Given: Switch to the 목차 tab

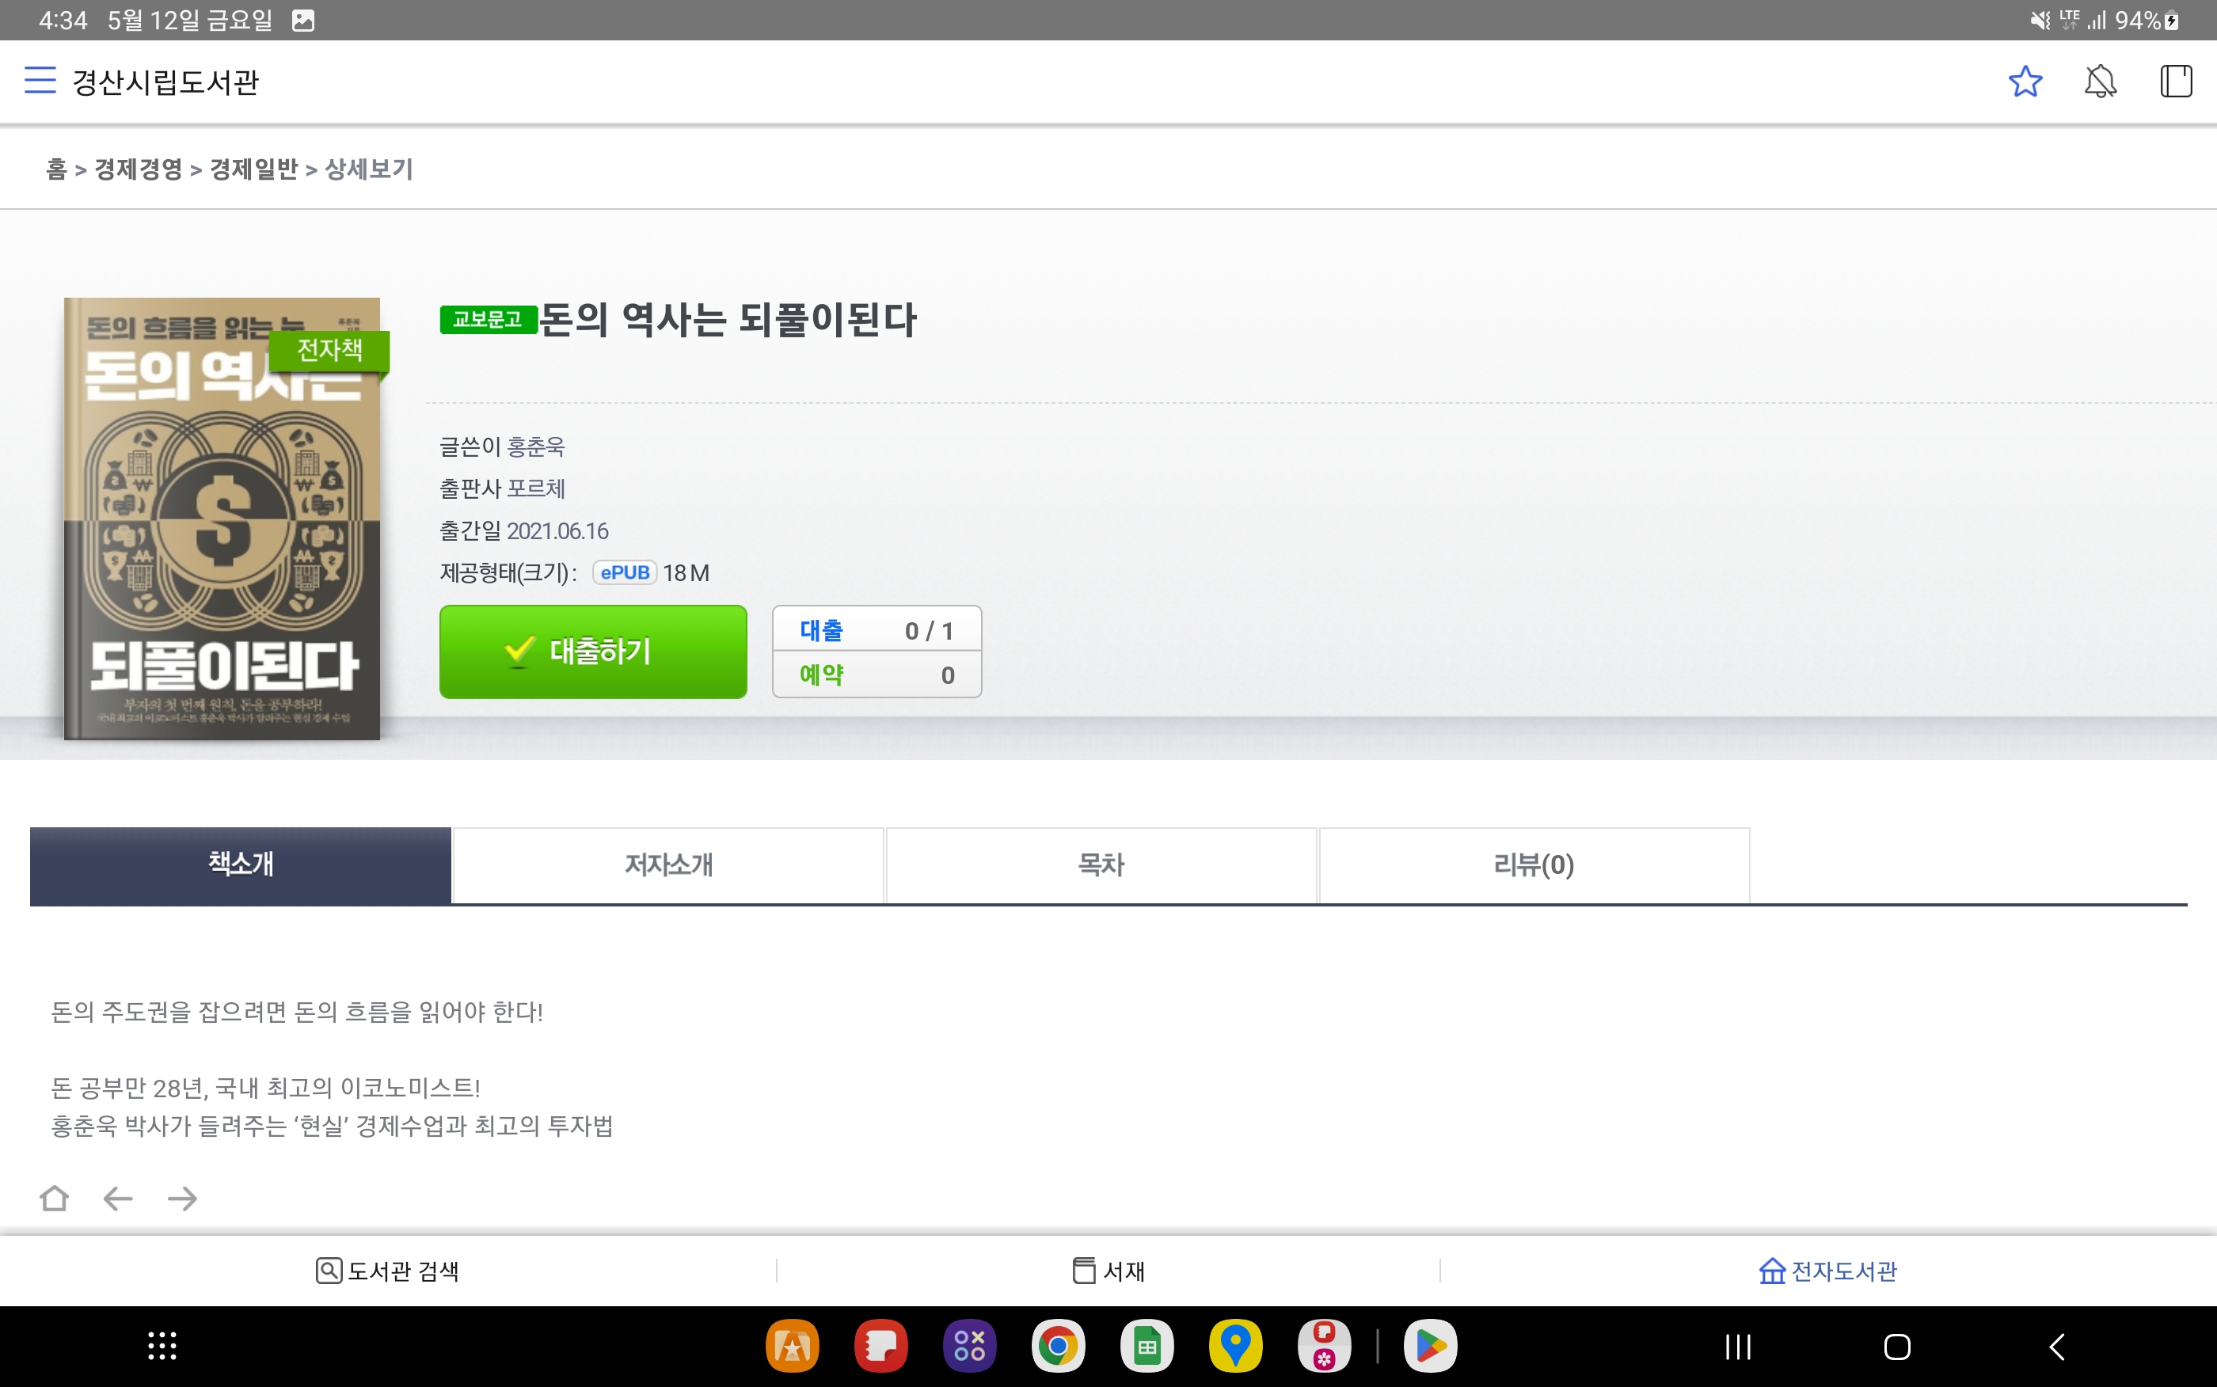Looking at the screenshot, I should coord(1101,865).
